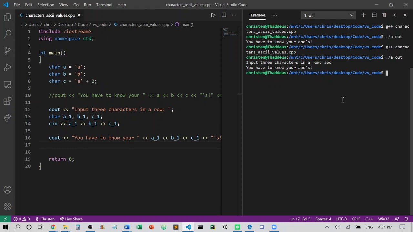
Task: Split the editor to the right
Action: pos(224,15)
